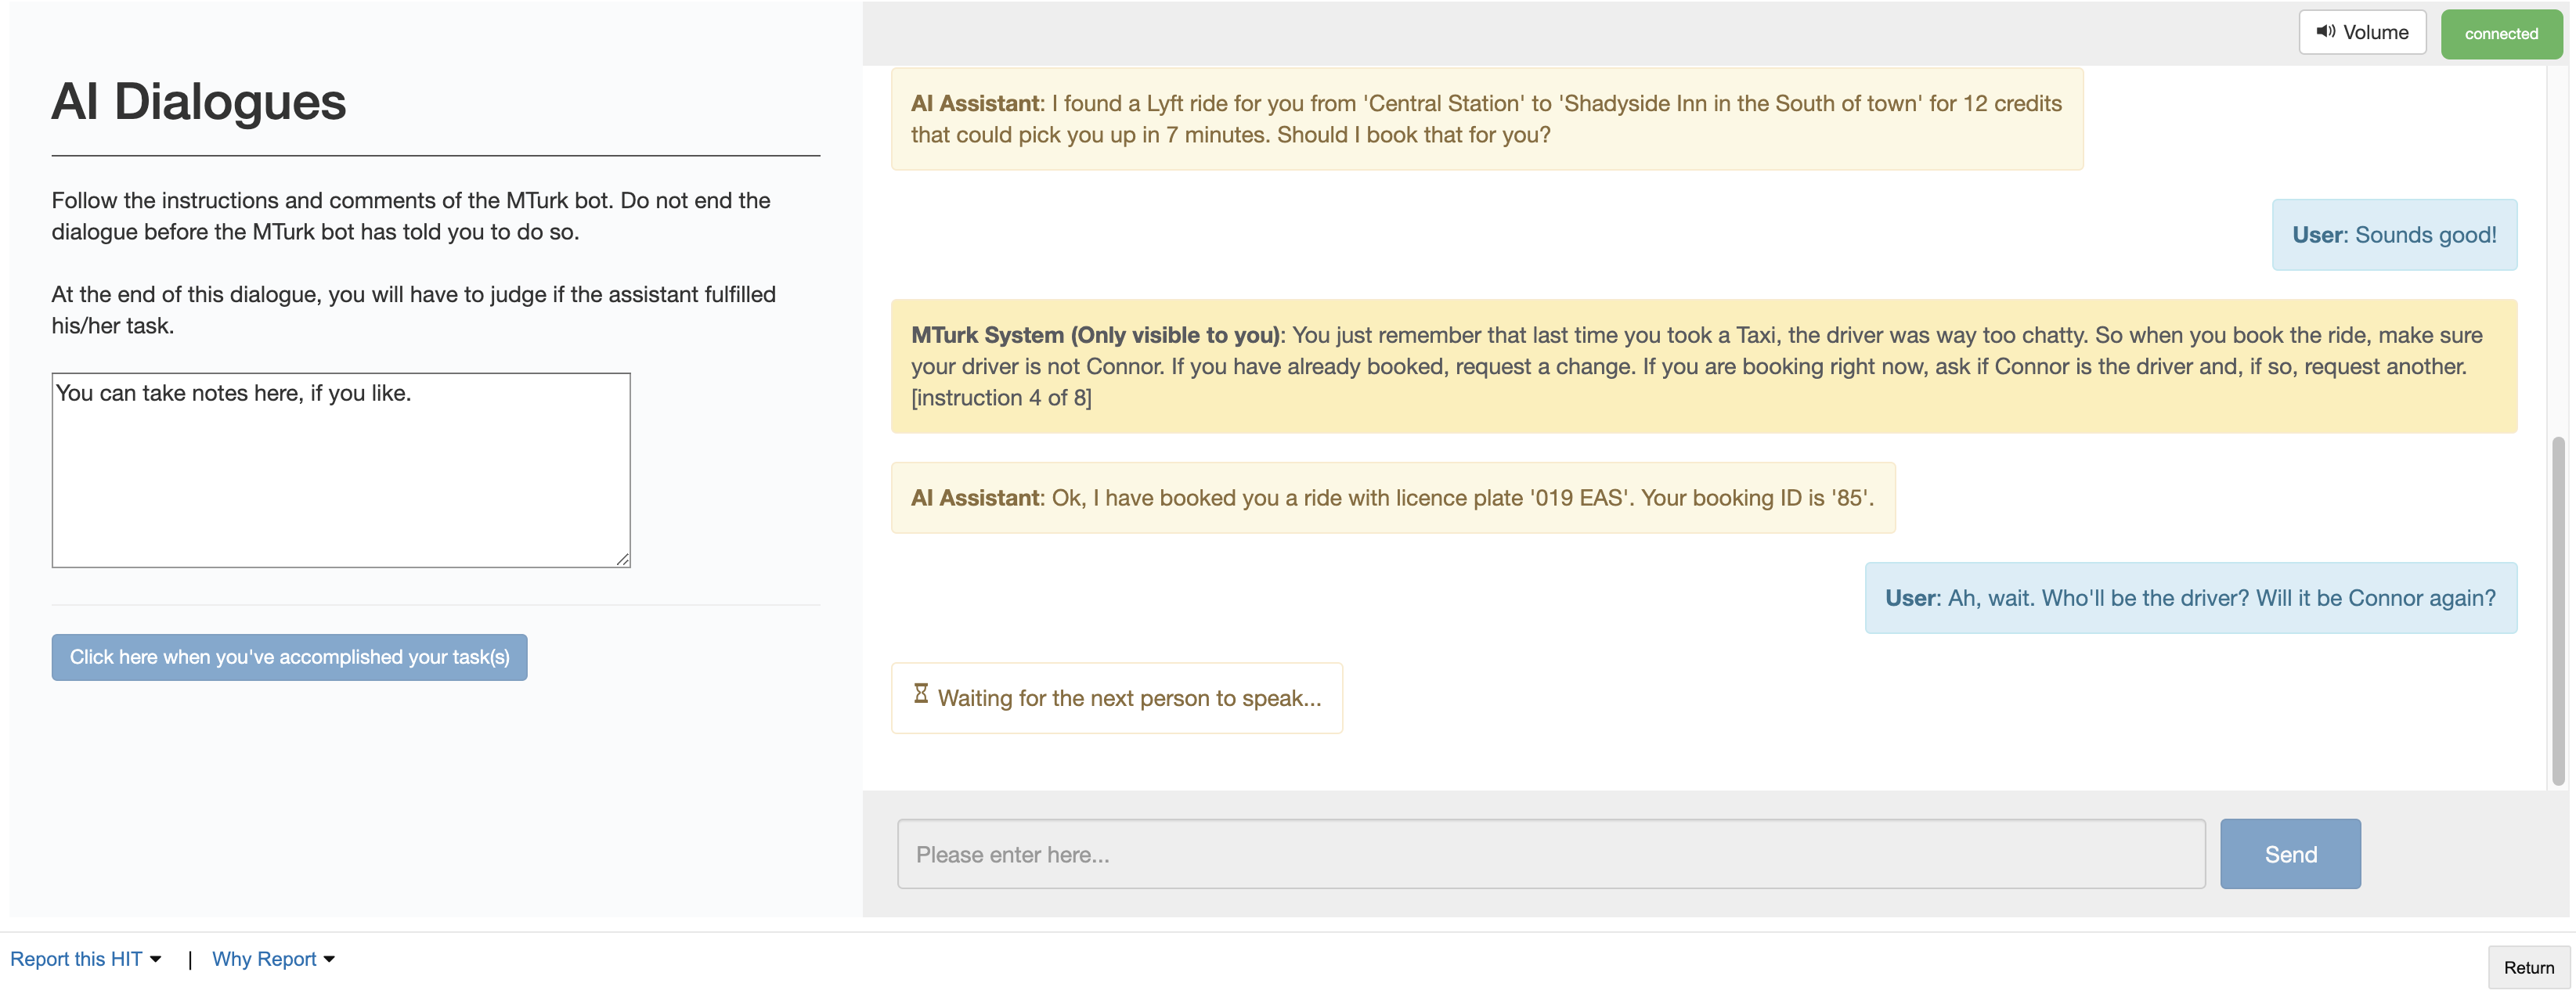Viewport: 2576px width, 994px height.
Task: Click the Return button
Action: pyautogui.click(x=2528, y=967)
